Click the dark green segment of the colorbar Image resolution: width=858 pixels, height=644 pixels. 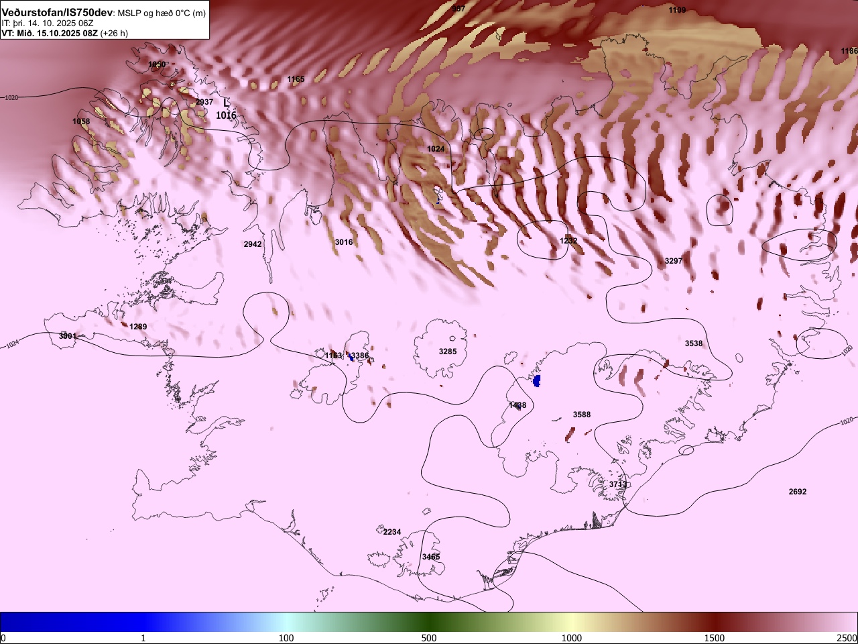(429, 622)
